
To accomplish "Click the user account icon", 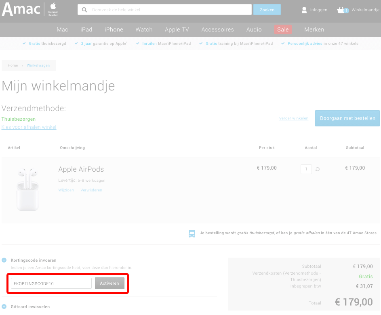I will pyautogui.click(x=304, y=10).
